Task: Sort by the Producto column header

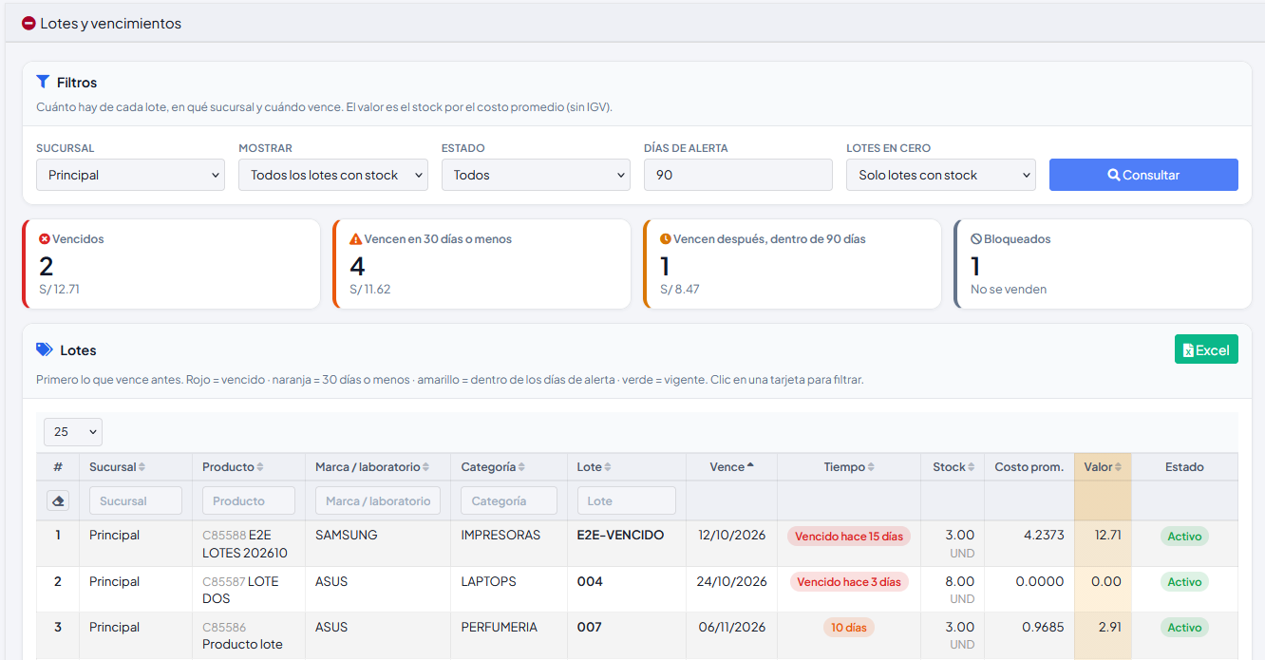Action: 249,467
